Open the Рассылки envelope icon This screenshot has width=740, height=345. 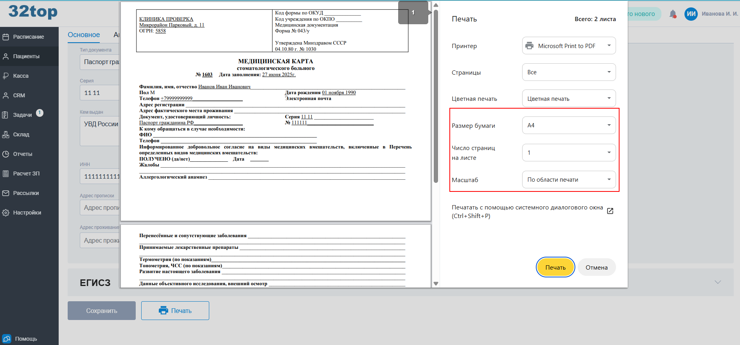(x=6, y=193)
